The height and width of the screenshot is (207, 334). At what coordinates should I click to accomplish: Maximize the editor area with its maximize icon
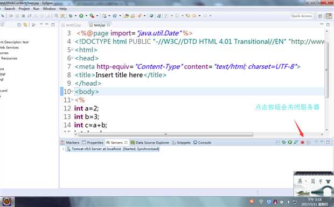pos(328,24)
